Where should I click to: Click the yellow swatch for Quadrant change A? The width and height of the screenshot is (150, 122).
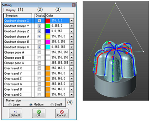(48, 36)
